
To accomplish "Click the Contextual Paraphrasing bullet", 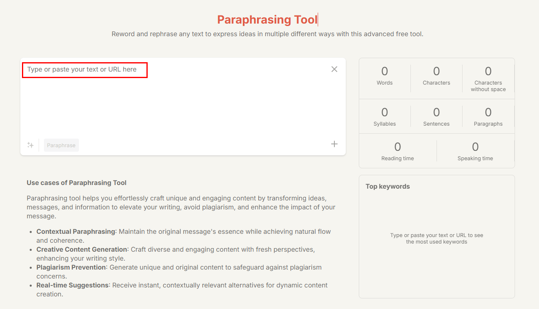I will coord(183,236).
